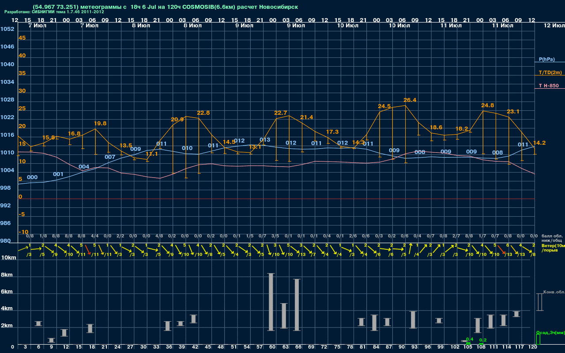This screenshot has height=353, width=565.
Task: Click the 18.6 temperature value
Action: 436,128
